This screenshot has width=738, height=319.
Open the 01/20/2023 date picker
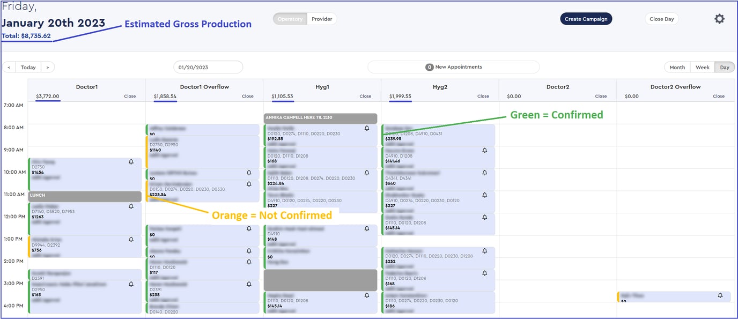[208, 68]
